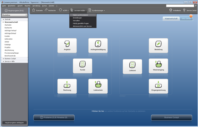Open the Kunde tile

[x=82, y=66]
